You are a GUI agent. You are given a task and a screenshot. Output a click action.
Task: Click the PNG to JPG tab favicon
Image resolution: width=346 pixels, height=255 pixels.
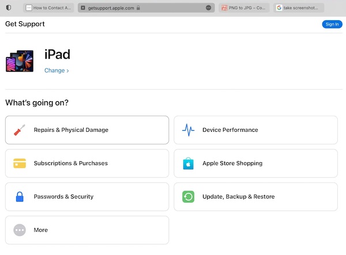(224, 7)
